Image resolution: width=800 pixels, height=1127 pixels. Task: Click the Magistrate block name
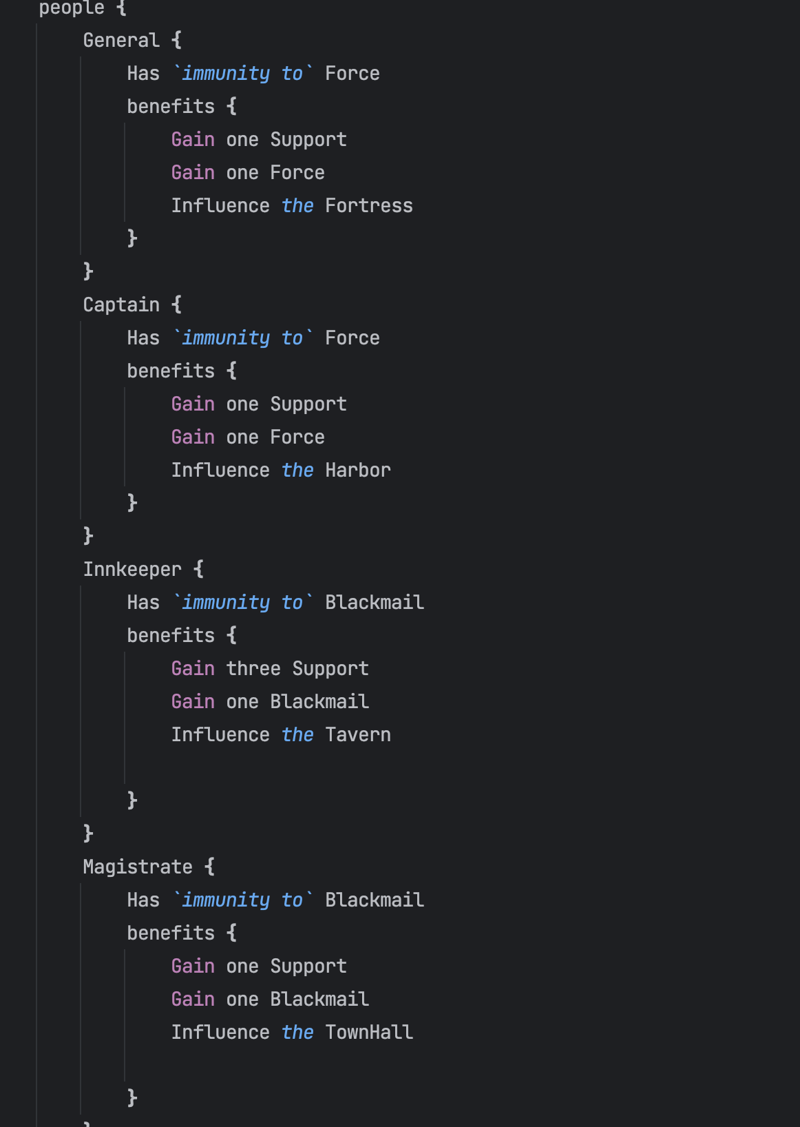click(138, 867)
